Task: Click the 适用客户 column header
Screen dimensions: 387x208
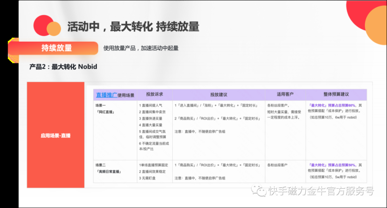Action: pyautogui.click(x=285, y=94)
